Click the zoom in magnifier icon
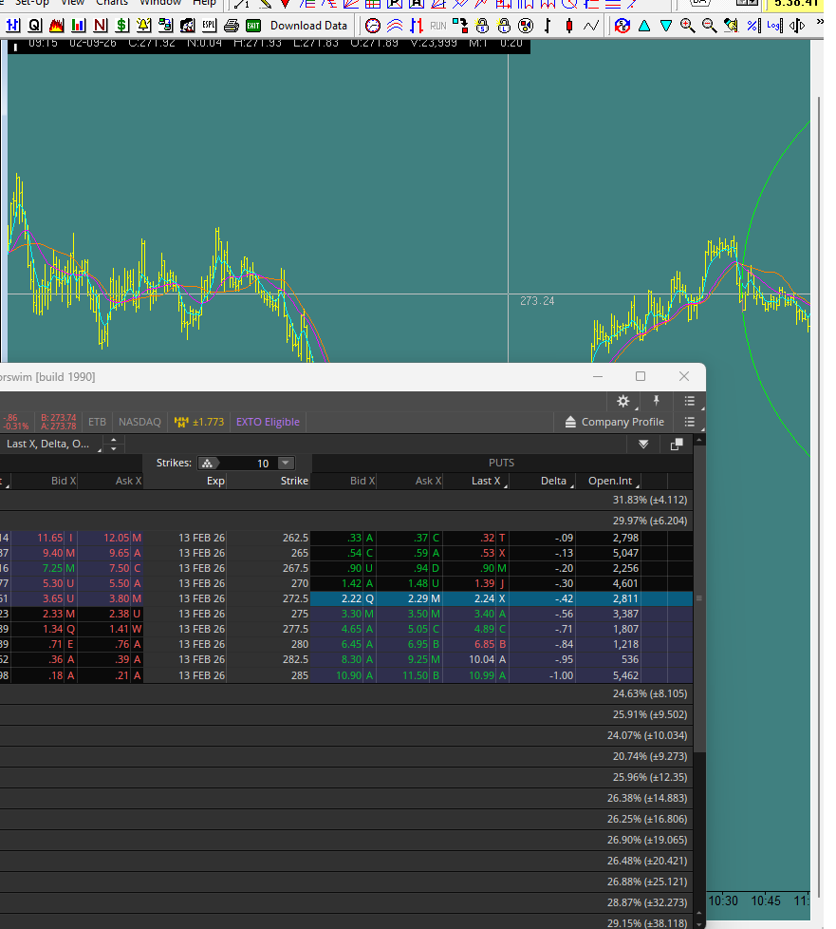This screenshot has height=929, width=836. click(688, 26)
